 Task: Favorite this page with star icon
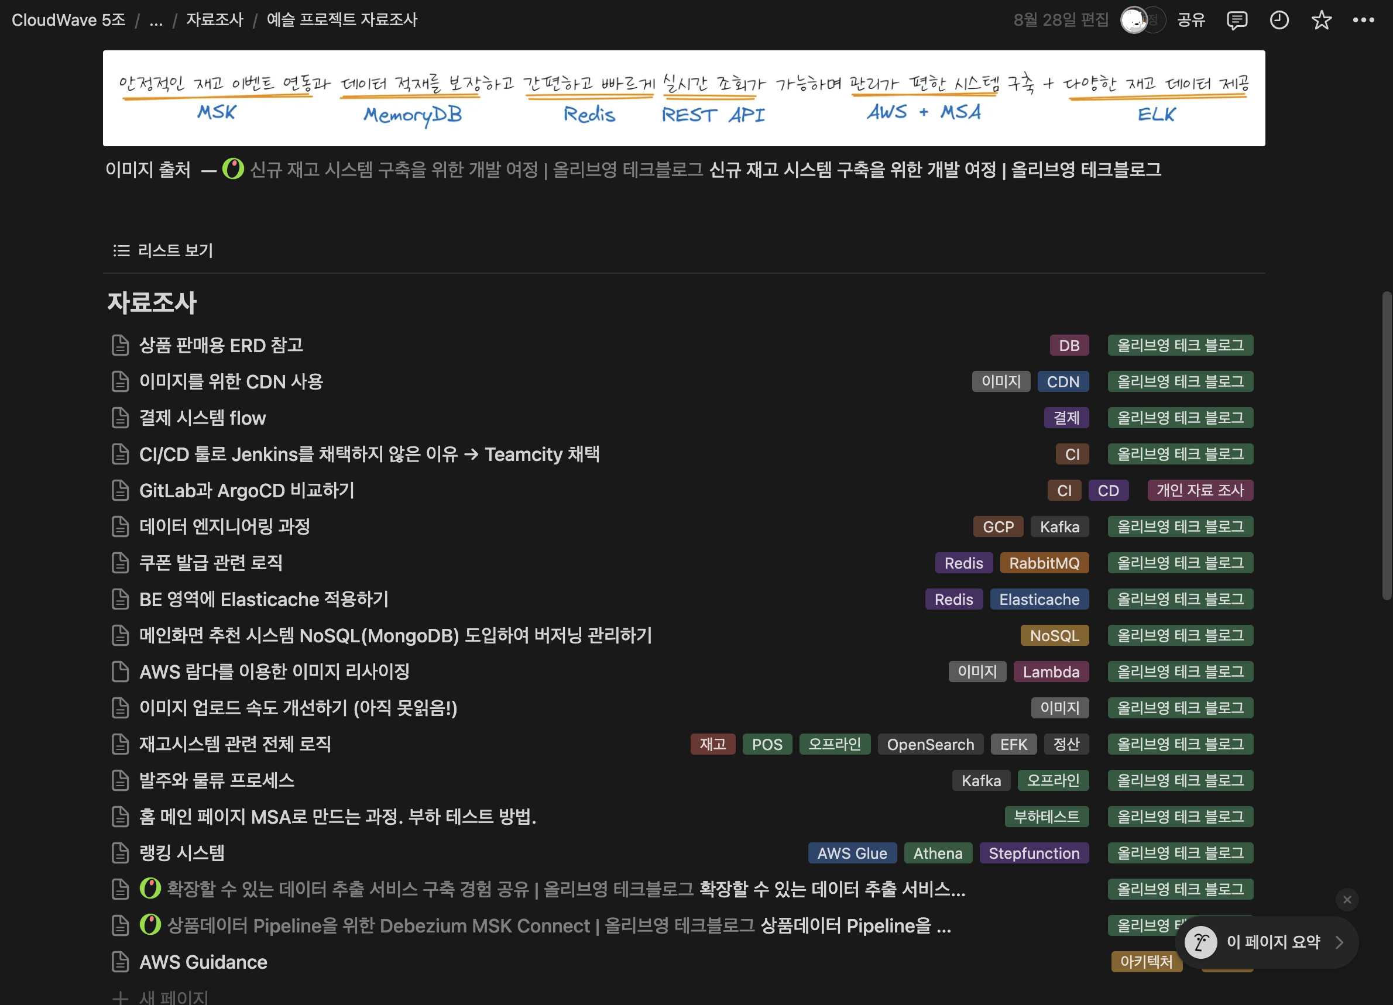pos(1321,20)
